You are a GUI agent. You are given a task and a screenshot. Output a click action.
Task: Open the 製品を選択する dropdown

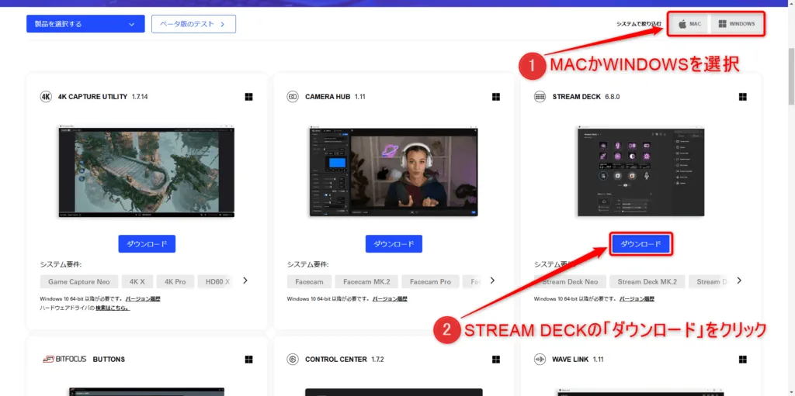click(x=85, y=24)
